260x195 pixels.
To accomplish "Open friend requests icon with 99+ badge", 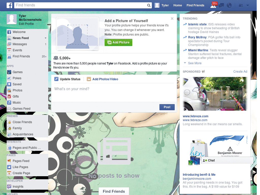I will coord(213,5).
